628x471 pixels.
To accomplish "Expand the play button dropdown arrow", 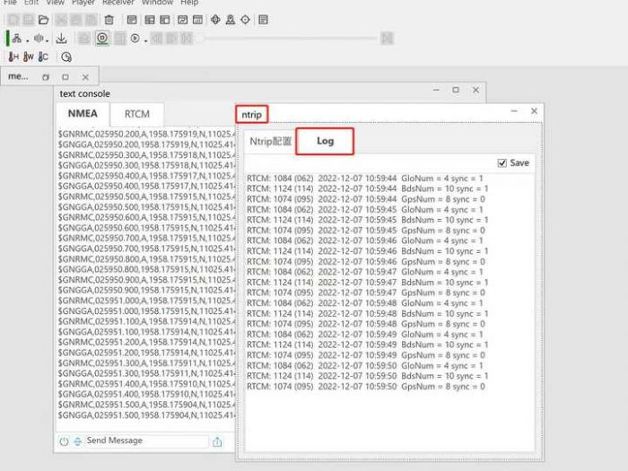I will click(145, 39).
